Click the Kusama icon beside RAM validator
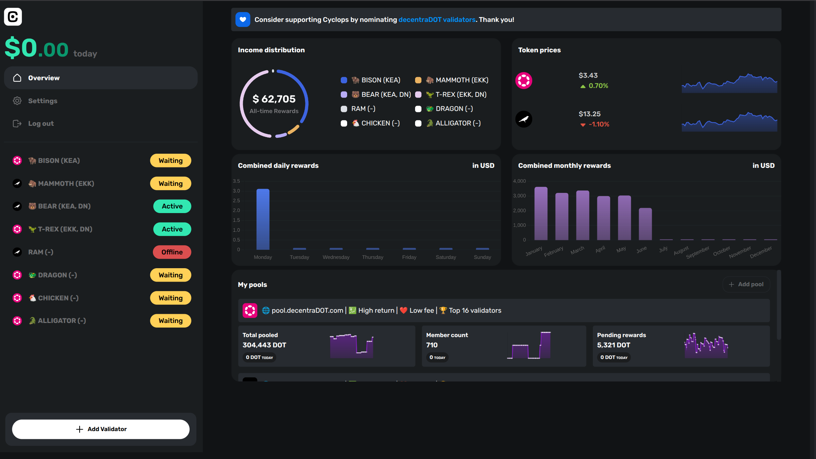816x459 pixels. [17, 252]
